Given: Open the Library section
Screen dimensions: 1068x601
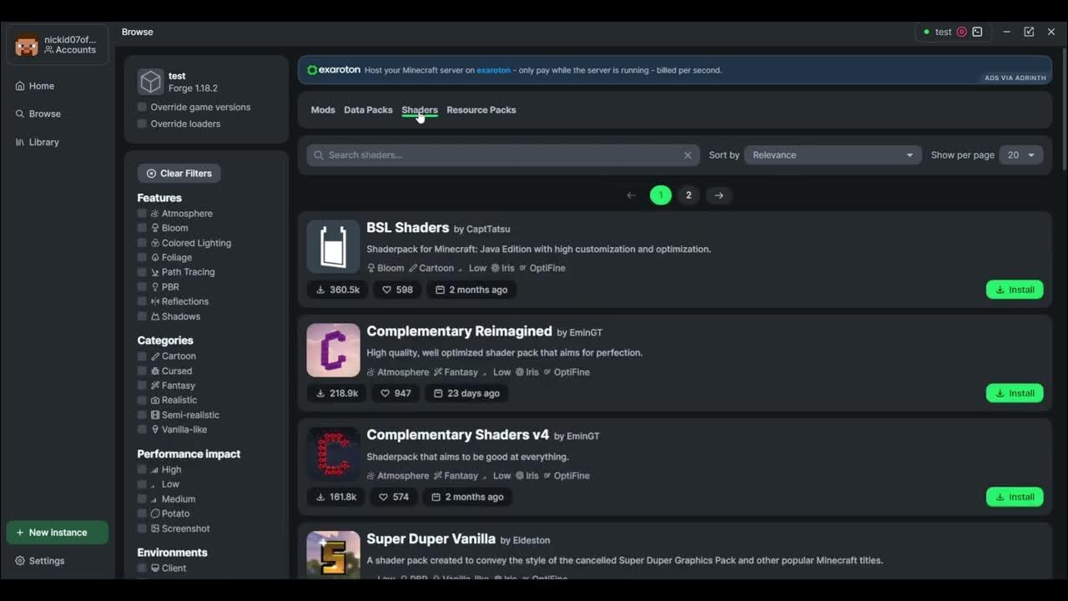Looking at the screenshot, I should click(38, 142).
